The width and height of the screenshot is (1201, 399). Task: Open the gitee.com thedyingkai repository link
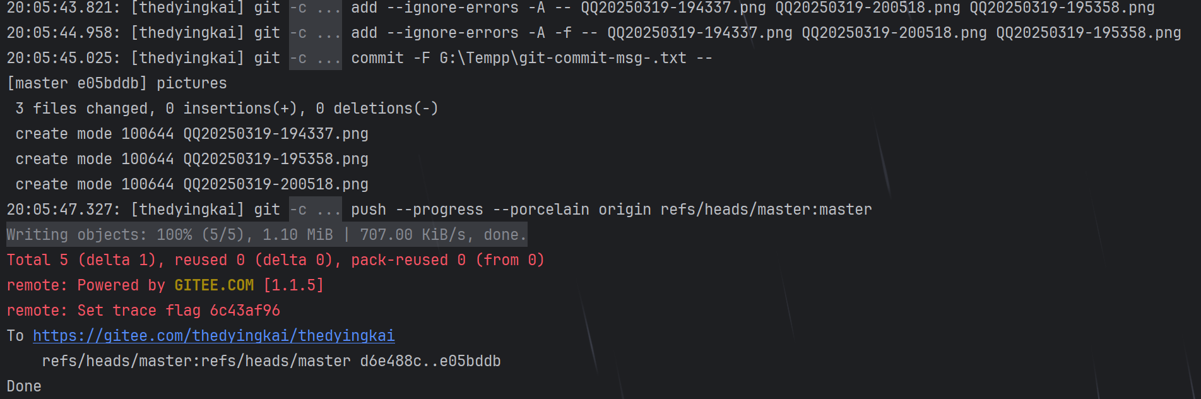214,336
